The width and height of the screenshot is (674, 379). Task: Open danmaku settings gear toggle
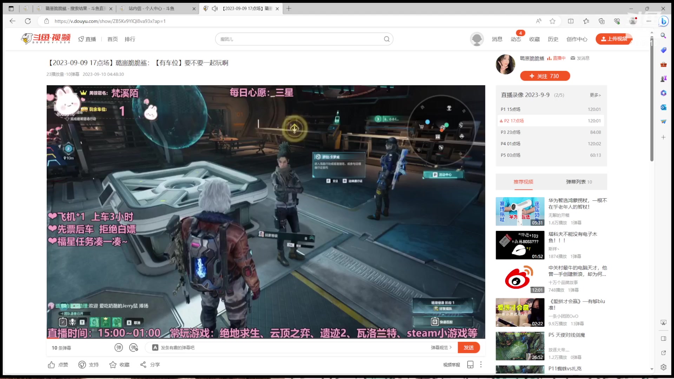tap(134, 347)
